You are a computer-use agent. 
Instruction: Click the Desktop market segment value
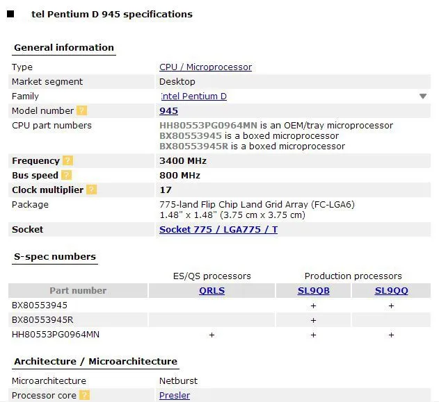177,81
